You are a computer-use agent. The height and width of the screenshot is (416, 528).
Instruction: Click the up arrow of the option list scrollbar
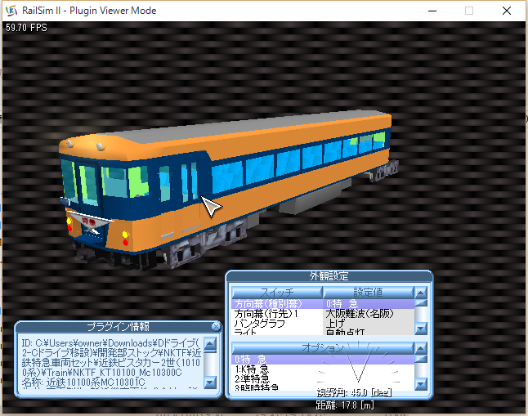(x=421, y=348)
